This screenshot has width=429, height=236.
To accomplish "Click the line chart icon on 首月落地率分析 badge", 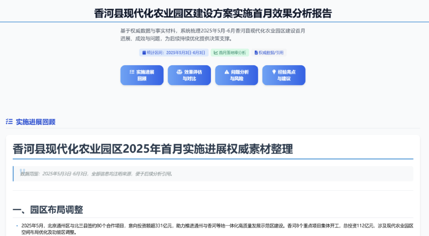I will click(x=215, y=52).
